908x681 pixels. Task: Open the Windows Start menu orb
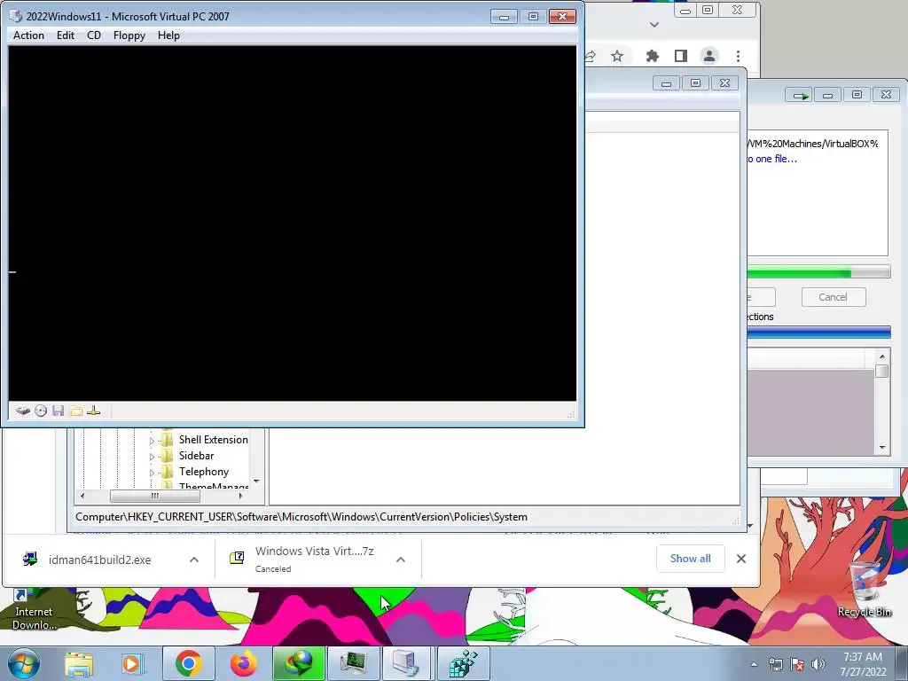point(24,663)
